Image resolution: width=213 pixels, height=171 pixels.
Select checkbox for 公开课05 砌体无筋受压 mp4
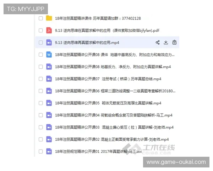[40, 103]
